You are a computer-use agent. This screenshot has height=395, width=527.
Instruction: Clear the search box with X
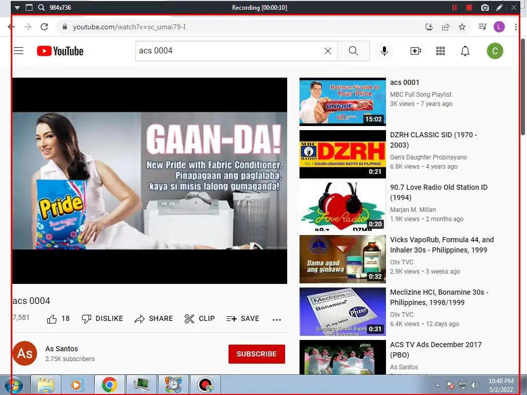click(x=328, y=51)
